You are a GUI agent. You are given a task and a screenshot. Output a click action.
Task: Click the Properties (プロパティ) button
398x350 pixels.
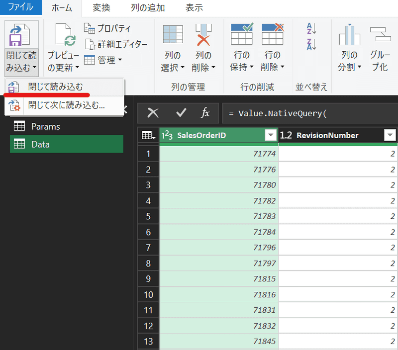[107, 28]
